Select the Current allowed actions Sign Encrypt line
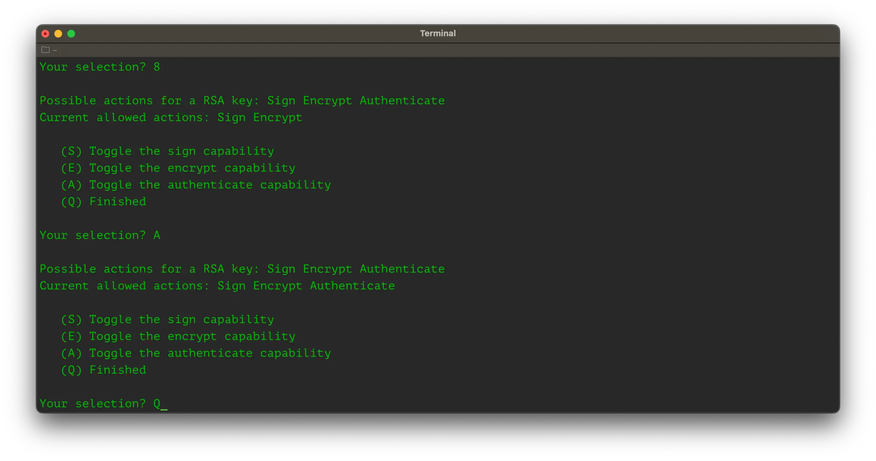876x461 pixels. (171, 117)
